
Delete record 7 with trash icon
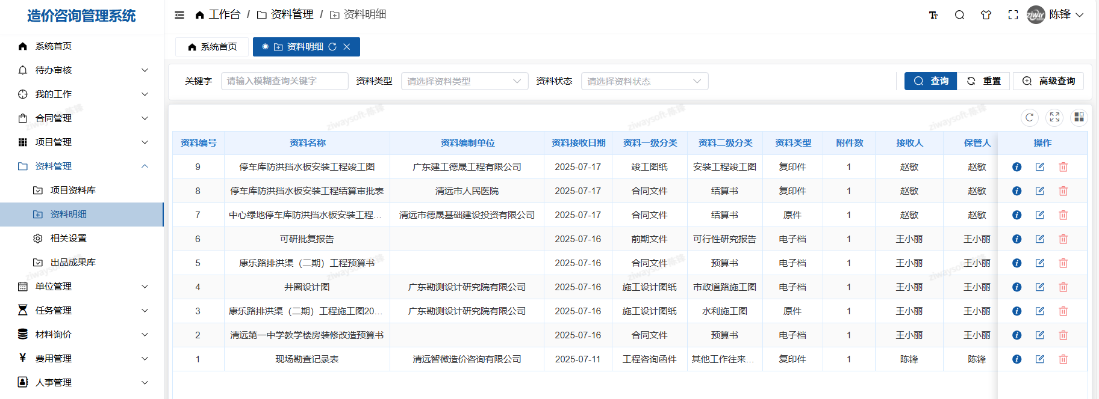coord(1063,215)
